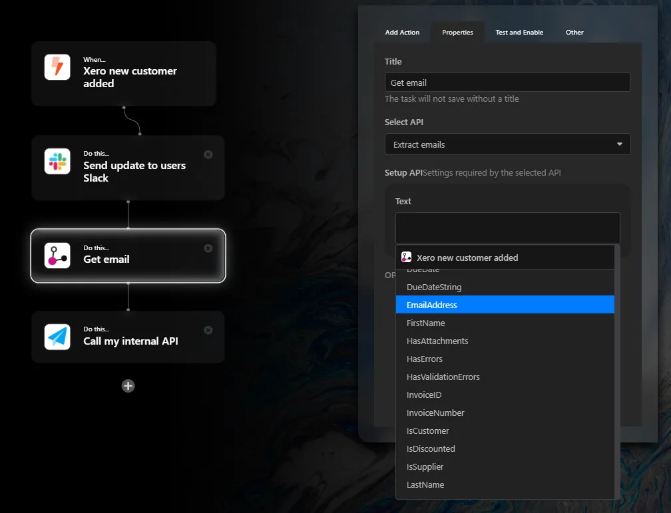Click the Xero new customer added dropdown header

[x=505, y=257]
